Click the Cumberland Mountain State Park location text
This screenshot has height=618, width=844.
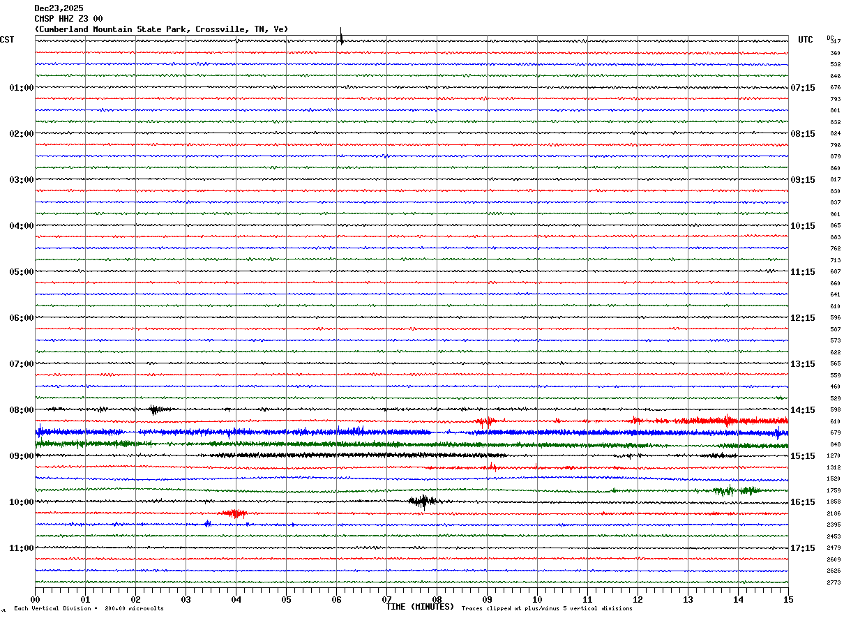click(x=161, y=29)
